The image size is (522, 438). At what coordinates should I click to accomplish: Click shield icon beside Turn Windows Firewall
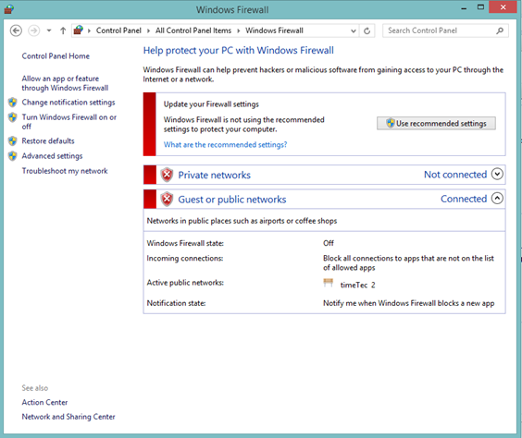(x=13, y=117)
